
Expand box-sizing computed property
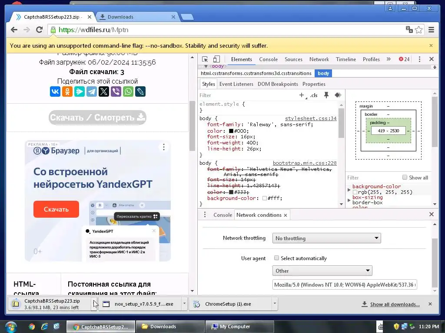[x=349, y=200]
